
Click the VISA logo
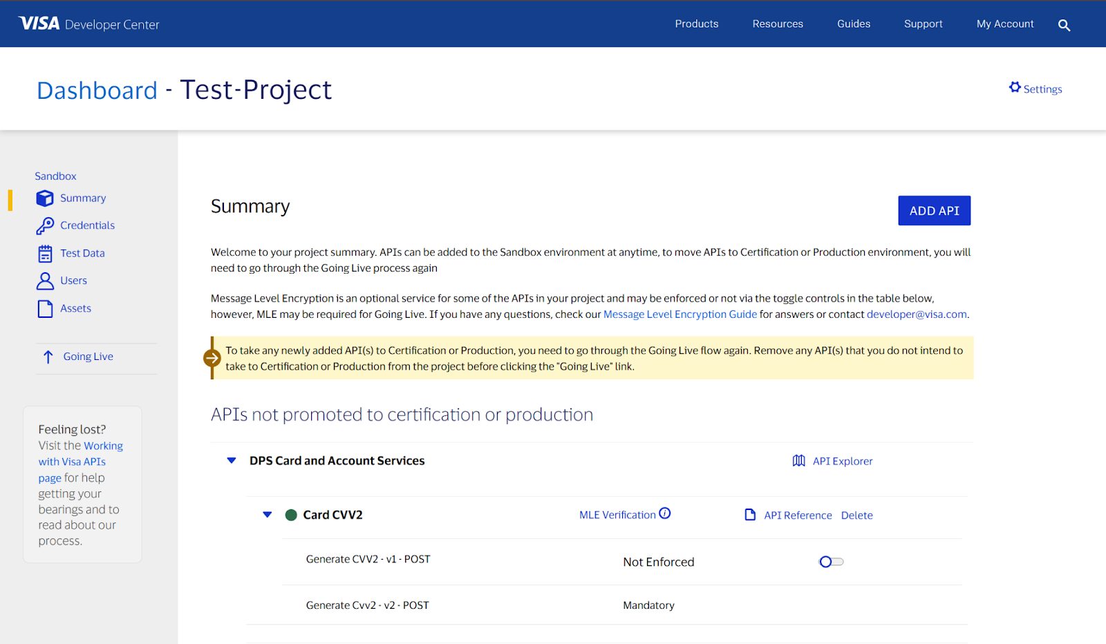coord(39,23)
